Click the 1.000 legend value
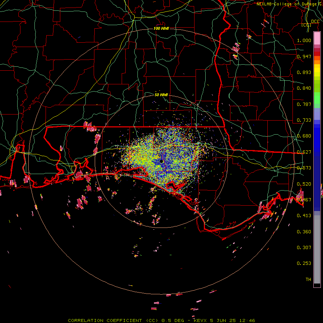Viewport: 323px width, 323px height. click(304, 41)
